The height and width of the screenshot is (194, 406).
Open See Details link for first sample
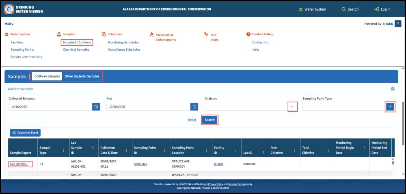pyautogui.click(x=19, y=164)
